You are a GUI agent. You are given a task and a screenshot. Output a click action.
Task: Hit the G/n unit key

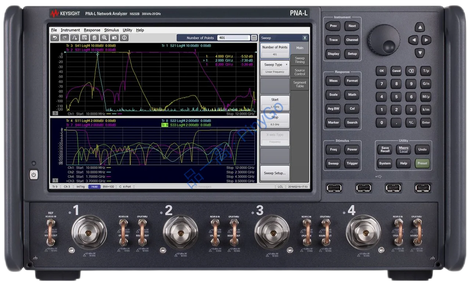426,84
